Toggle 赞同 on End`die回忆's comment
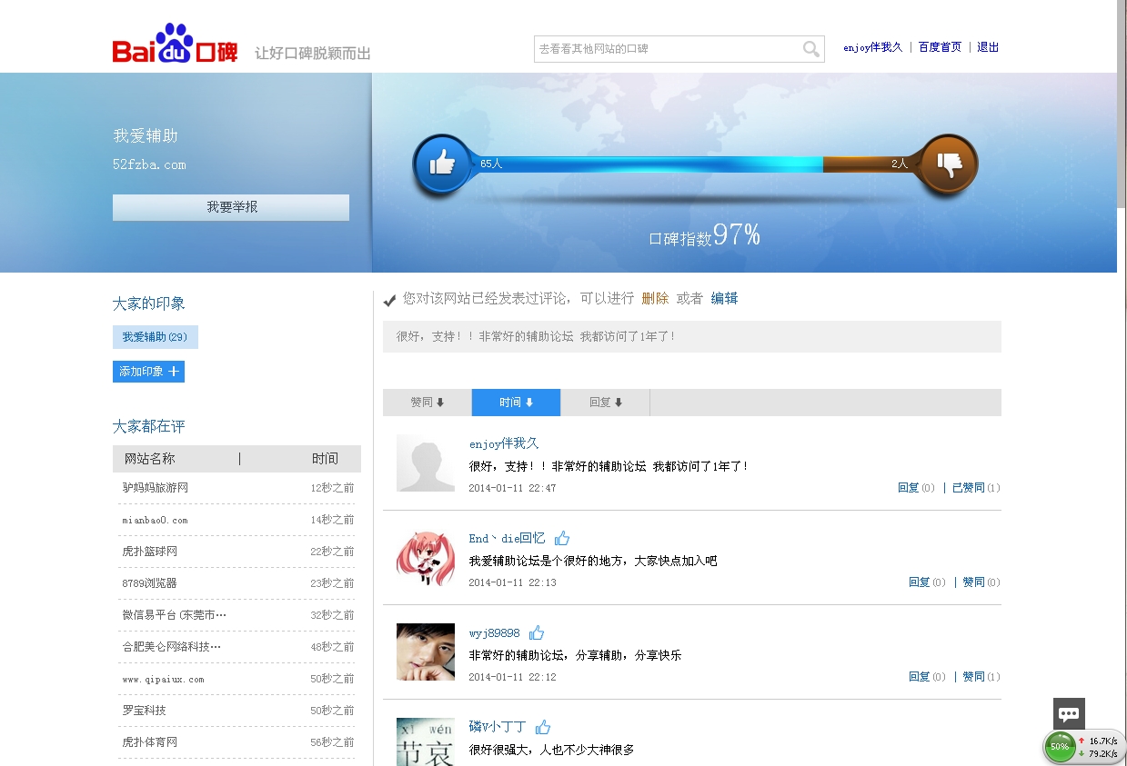 pyautogui.click(x=973, y=582)
